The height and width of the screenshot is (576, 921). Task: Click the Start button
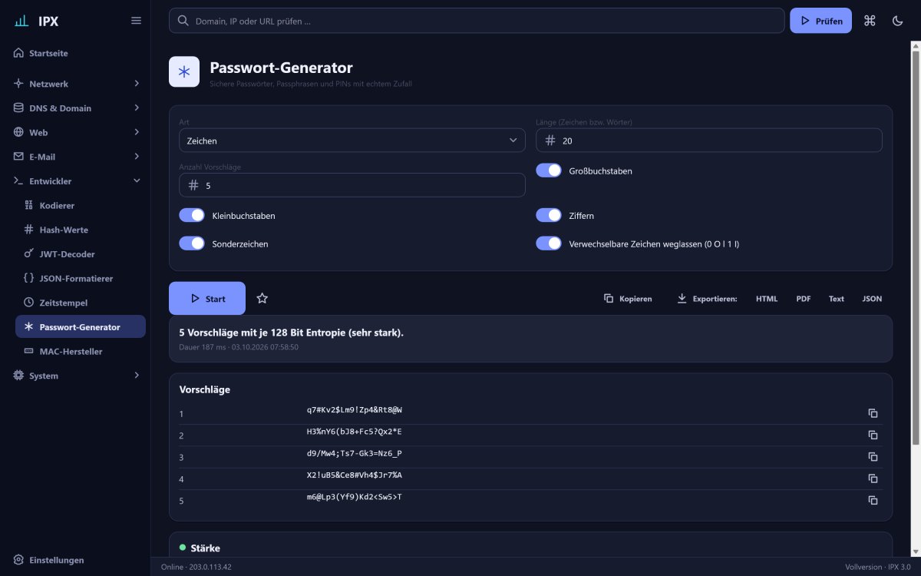[207, 298]
